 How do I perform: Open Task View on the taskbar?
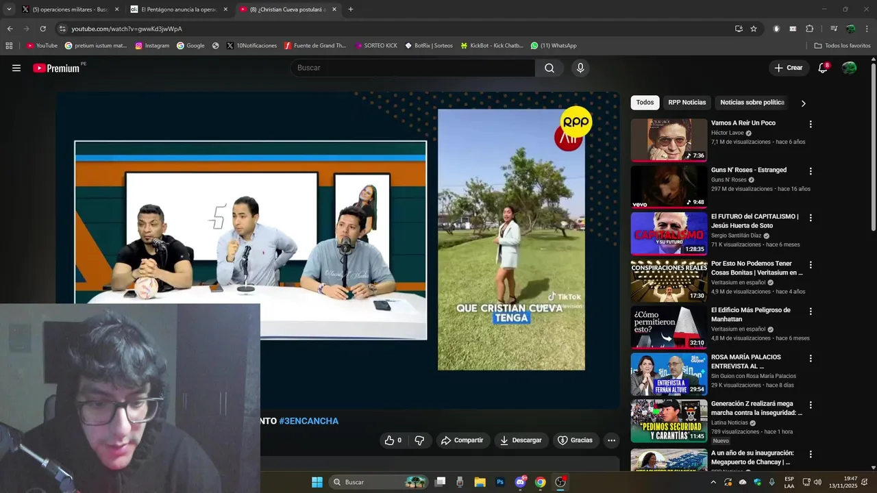tap(440, 482)
